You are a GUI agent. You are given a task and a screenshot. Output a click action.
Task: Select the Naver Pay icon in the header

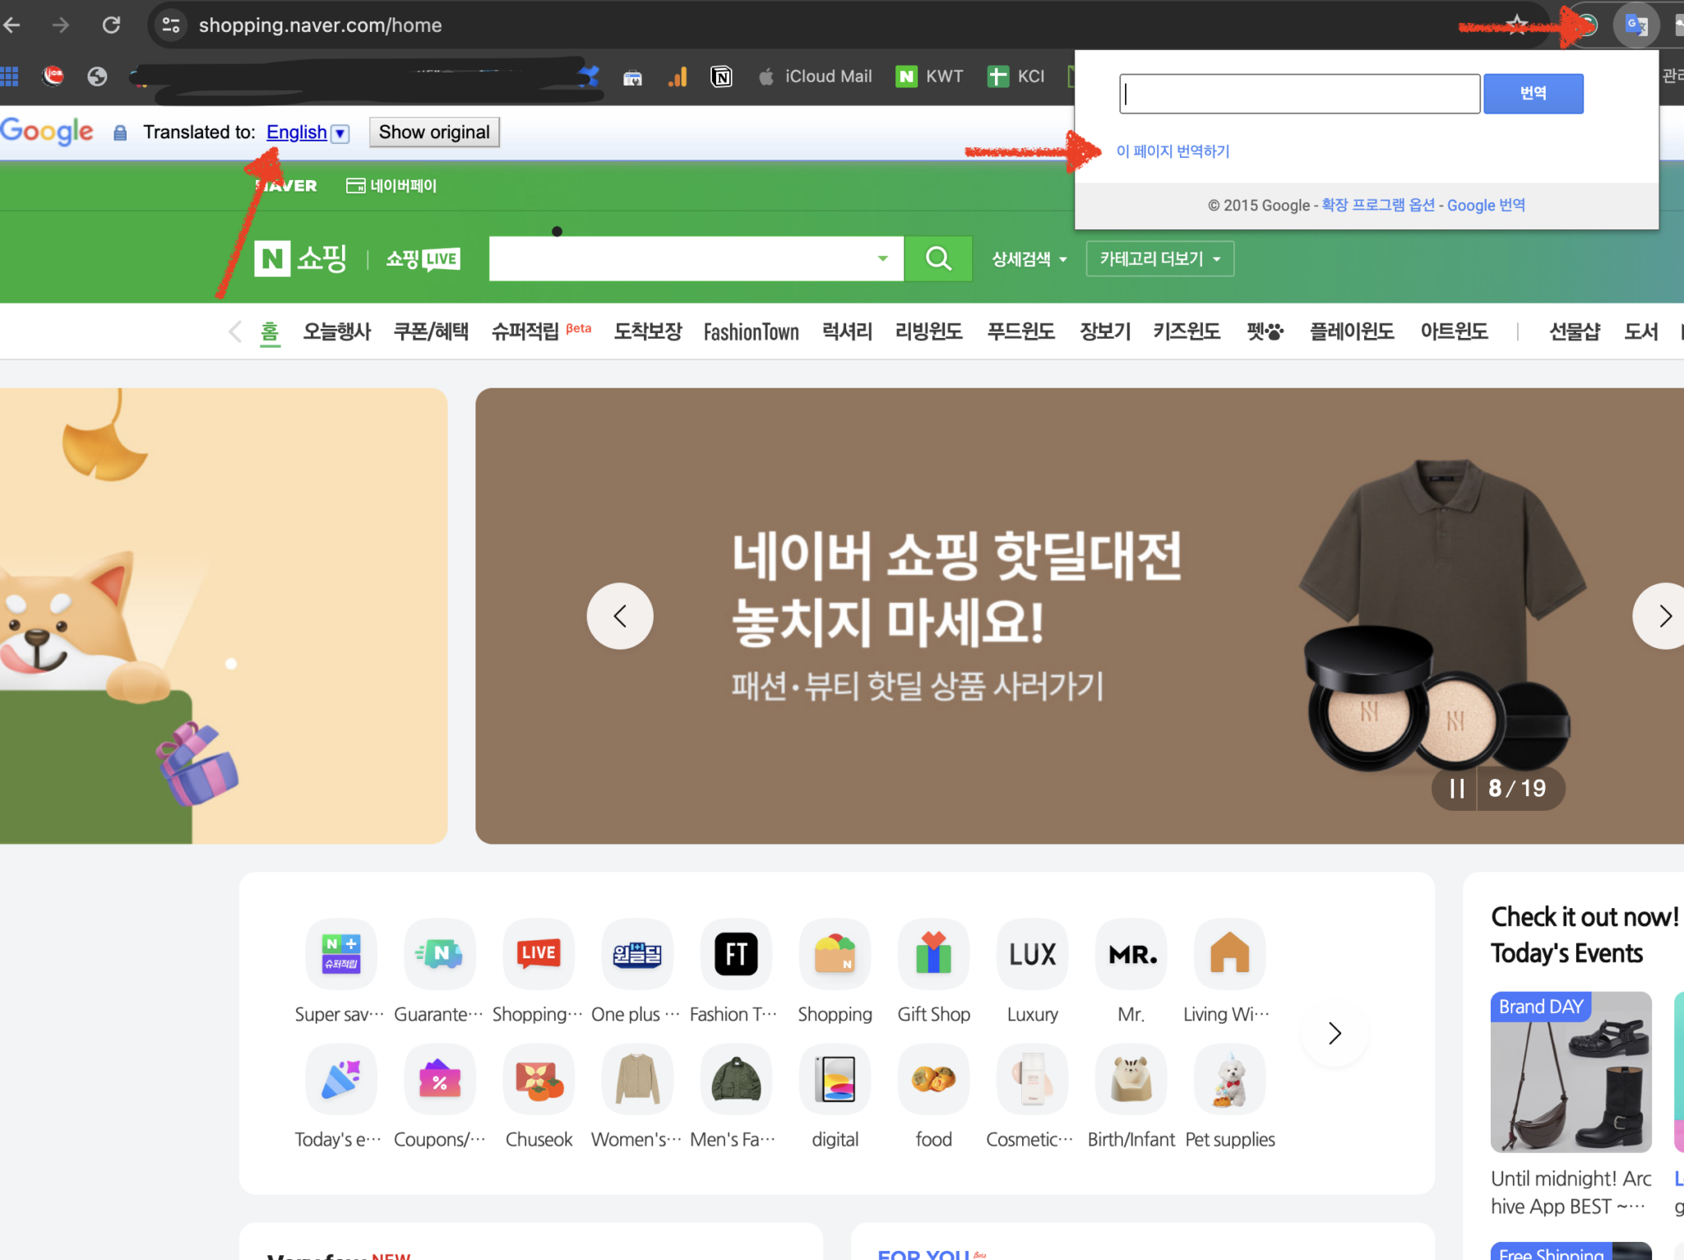(358, 185)
